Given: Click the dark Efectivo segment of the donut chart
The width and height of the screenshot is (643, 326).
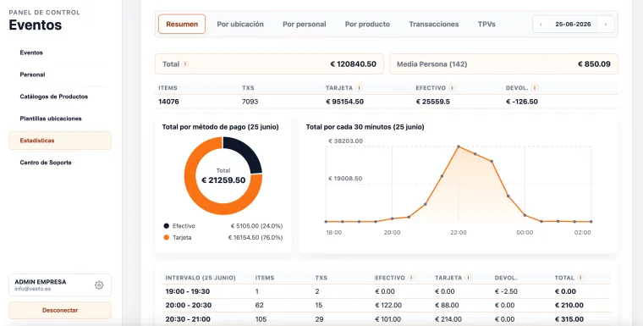Looking at the screenshot, I should coord(246,152).
